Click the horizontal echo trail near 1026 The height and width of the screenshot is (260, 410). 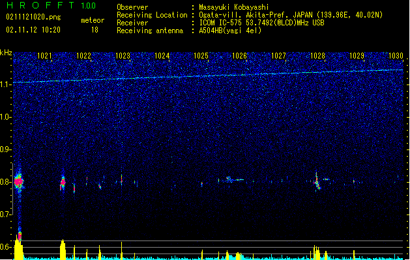[x=234, y=179]
